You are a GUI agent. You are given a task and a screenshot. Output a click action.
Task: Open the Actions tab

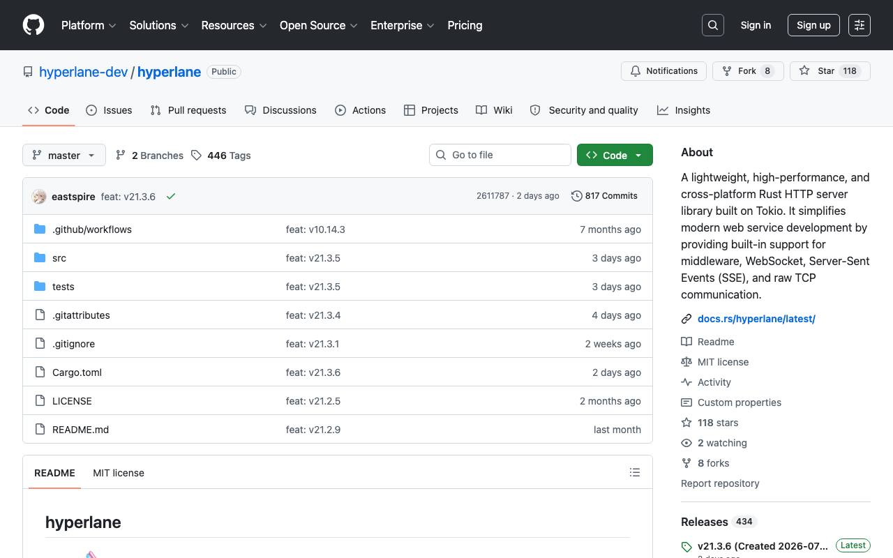[x=360, y=110]
